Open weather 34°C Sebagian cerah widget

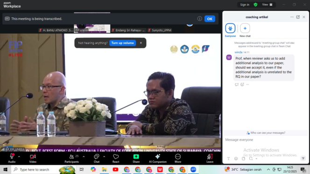243,169
